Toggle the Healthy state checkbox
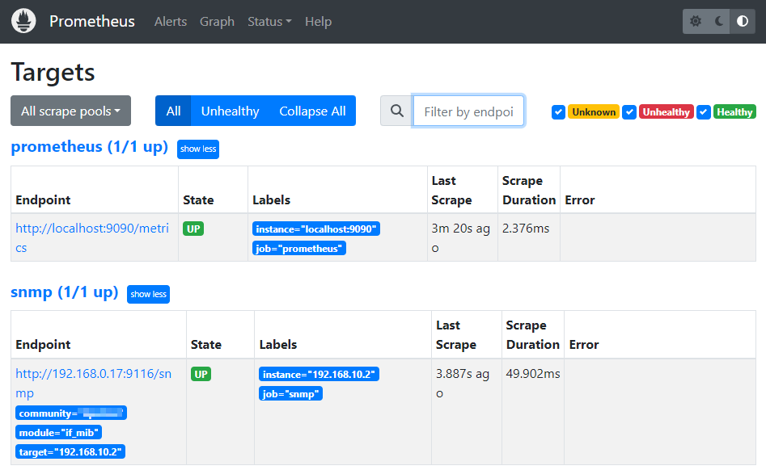 coord(704,112)
